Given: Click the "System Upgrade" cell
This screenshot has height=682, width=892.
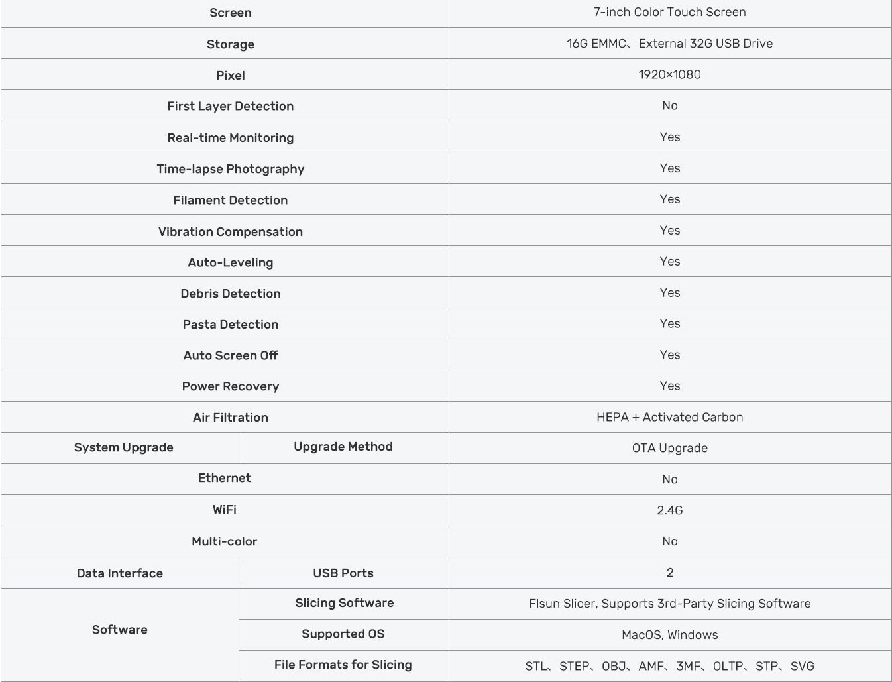Looking at the screenshot, I should (x=123, y=447).
